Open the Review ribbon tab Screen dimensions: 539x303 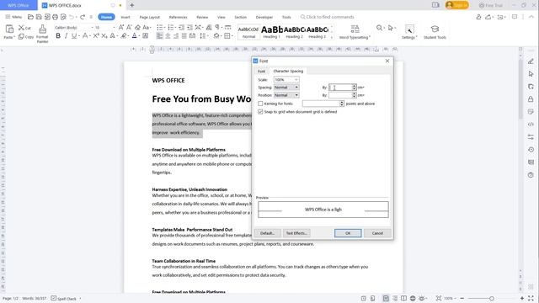click(x=202, y=17)
